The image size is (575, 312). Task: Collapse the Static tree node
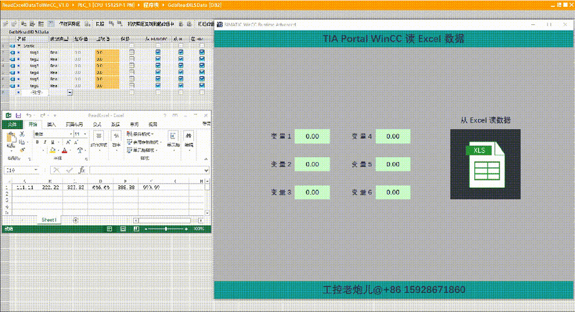click(x=18, y=46)
